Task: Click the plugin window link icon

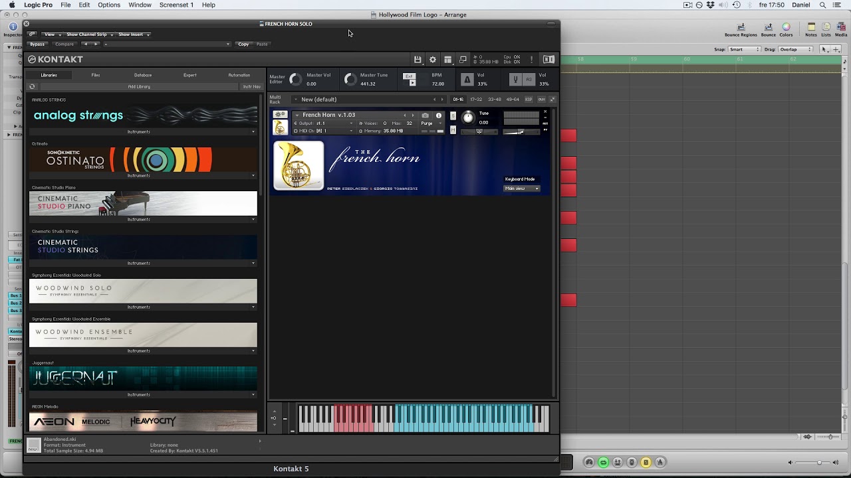Action: click(32, 35)
